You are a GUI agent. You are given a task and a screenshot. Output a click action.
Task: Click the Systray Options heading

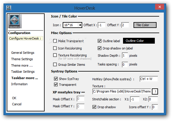click(x=64, y=71)
